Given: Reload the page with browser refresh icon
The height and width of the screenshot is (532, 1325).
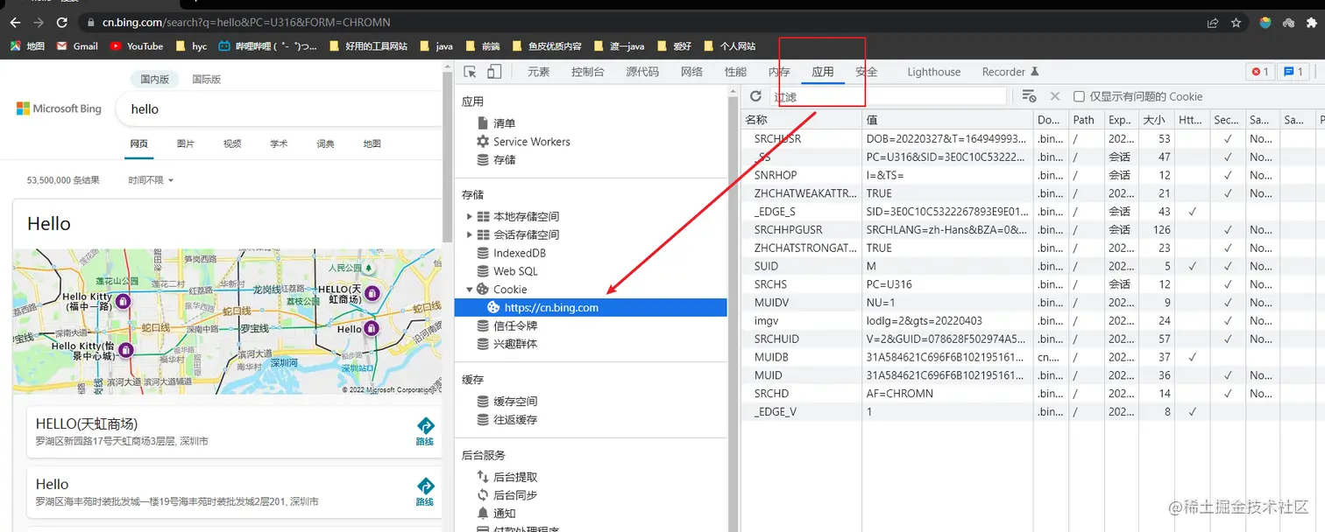Looking at the screenshot, I should (61, 22).
